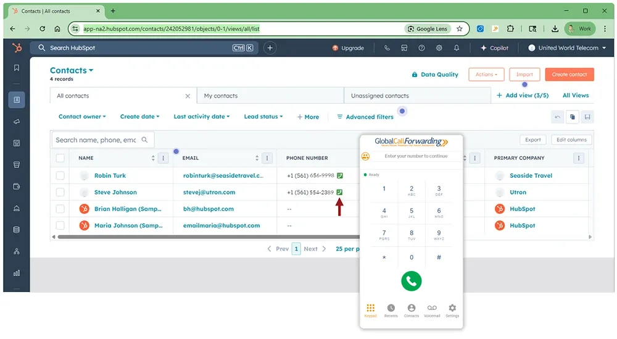Bookmark this page with the star icon
617x339 pixels.
pos(459,29)
